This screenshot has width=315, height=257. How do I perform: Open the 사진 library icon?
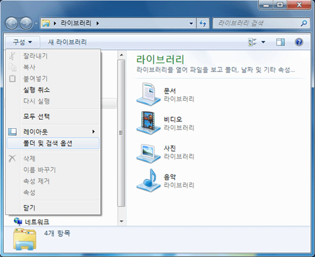coord(148,153)
